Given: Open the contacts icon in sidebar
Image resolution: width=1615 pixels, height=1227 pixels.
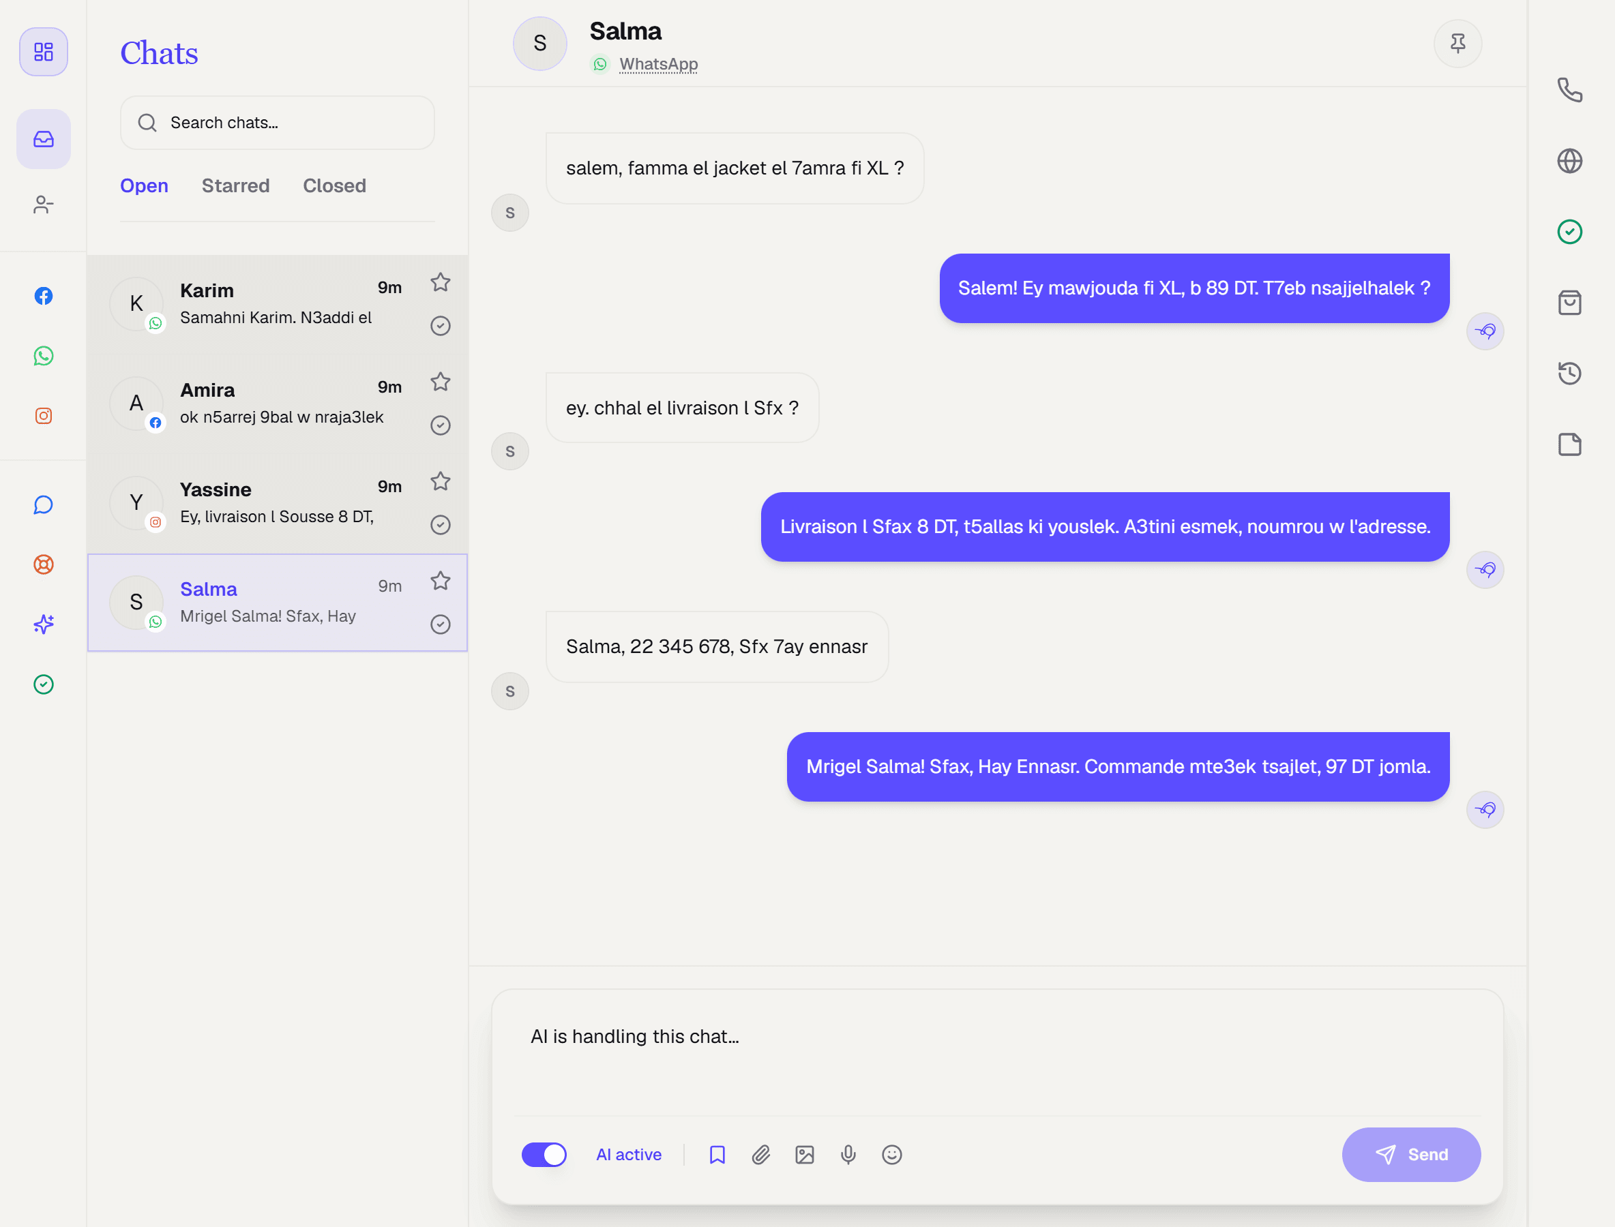Looking at the screenshot, I should [44, 204].
